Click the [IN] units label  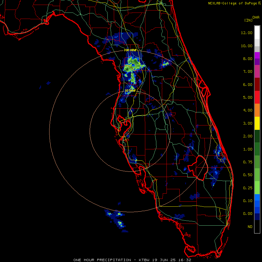pos(248,20)
